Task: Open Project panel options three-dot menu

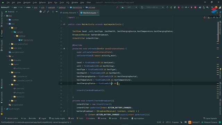Action: point(53,11)
